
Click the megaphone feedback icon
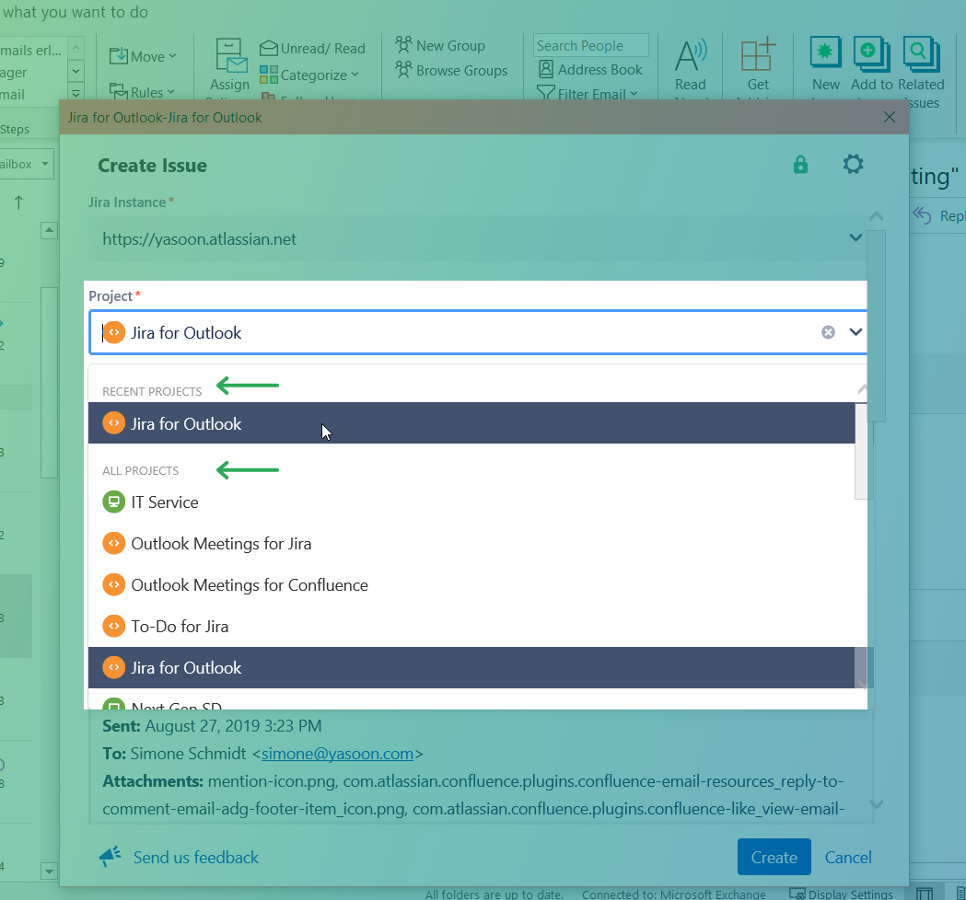pyautogui.click(x=111, y=857)
